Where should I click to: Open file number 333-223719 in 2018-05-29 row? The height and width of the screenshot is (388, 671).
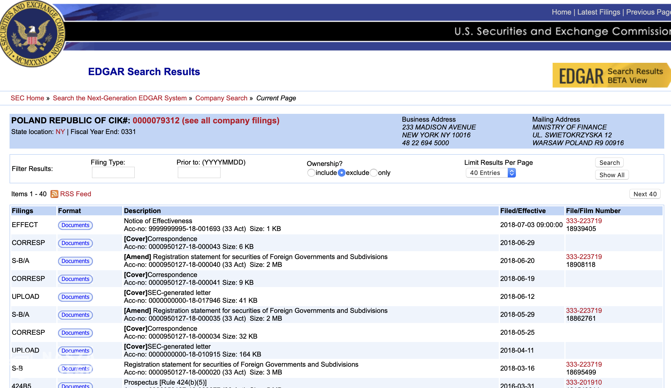click(x=584, y=311)
